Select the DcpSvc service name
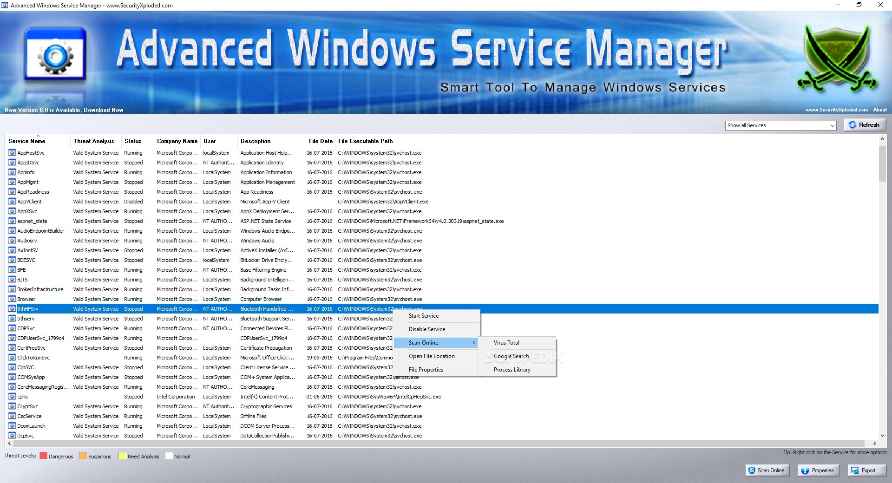This screenshot has height=483, width=892. click(x=26, y=436)
